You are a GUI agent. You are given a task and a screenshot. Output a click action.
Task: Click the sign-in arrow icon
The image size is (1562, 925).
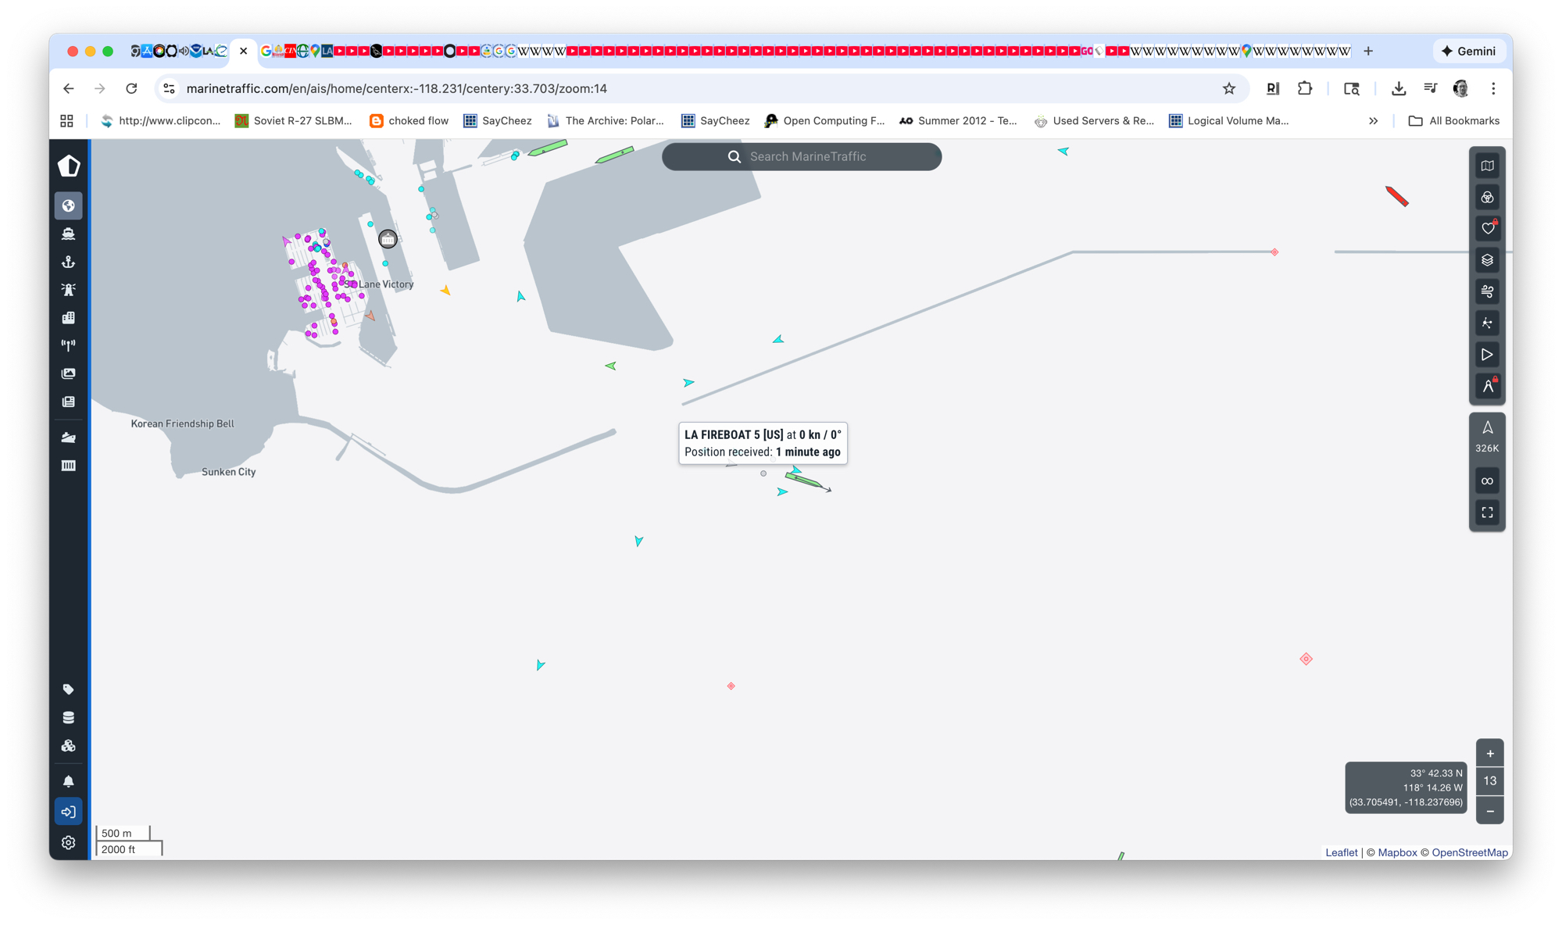pyautogui.click(x=69, y=812)
